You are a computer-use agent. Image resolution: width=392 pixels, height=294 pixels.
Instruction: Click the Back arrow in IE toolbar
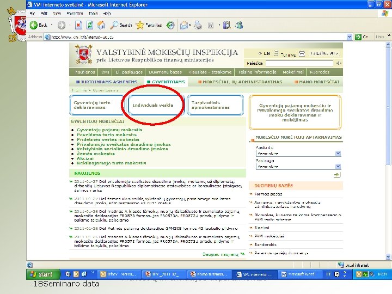[x=34, y=25]
